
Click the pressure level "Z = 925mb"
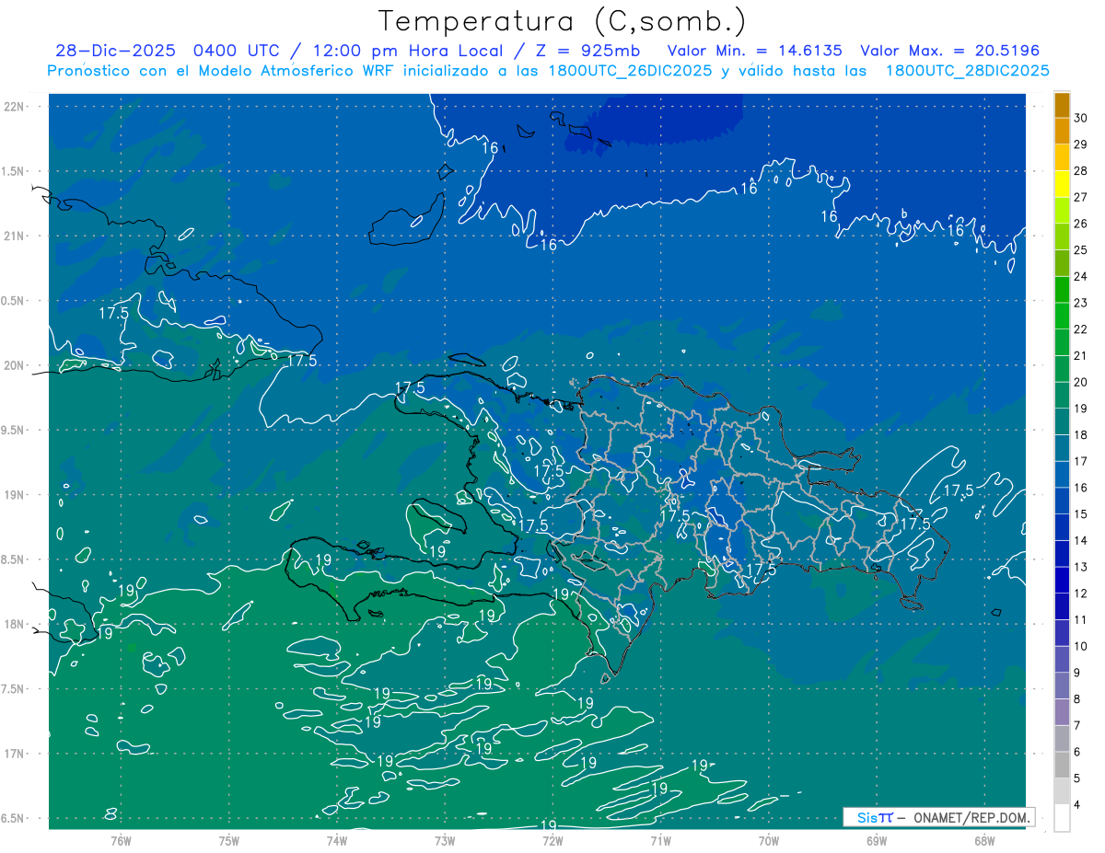589,52
